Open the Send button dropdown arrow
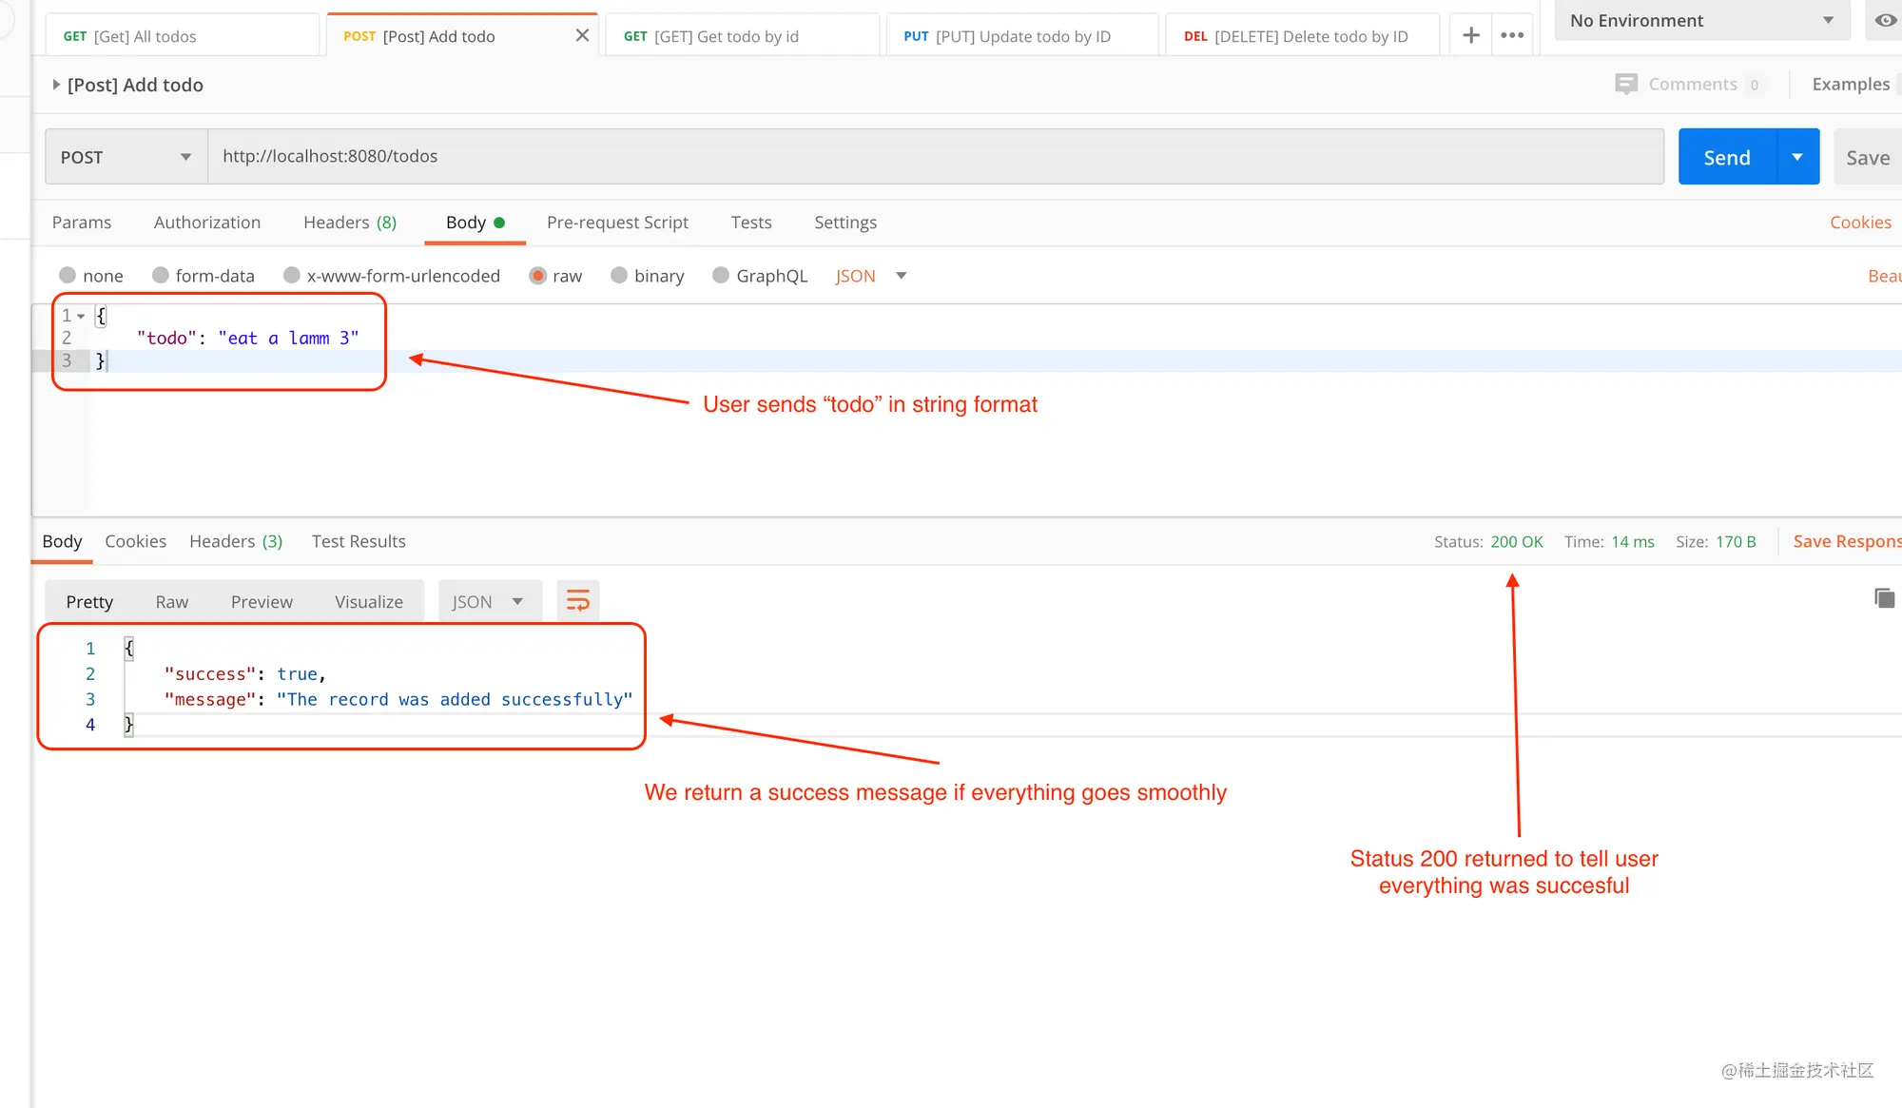1902x1108 pixels. (x=1797, y=157)
